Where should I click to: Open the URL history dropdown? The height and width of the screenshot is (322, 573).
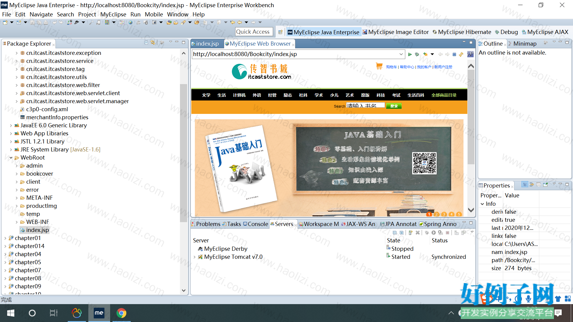click(x=401, y=54)
